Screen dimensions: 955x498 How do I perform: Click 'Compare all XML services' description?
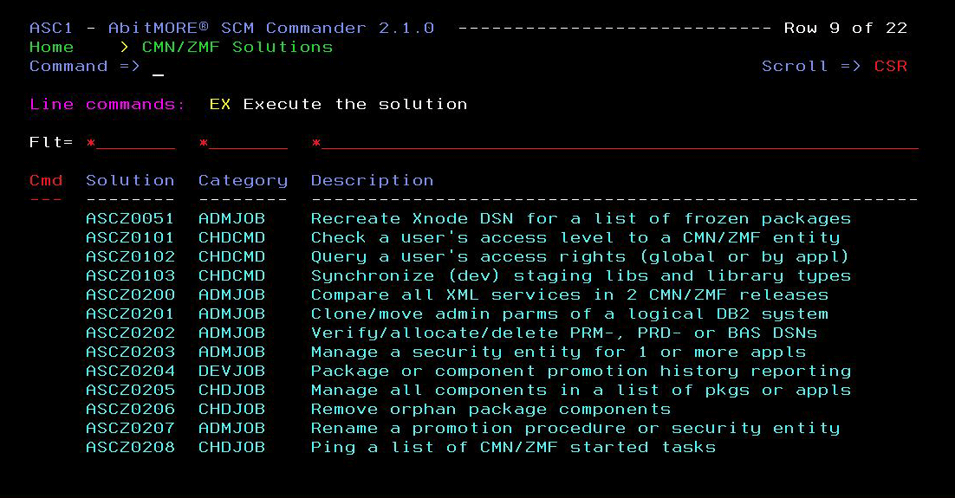point(570,295)
